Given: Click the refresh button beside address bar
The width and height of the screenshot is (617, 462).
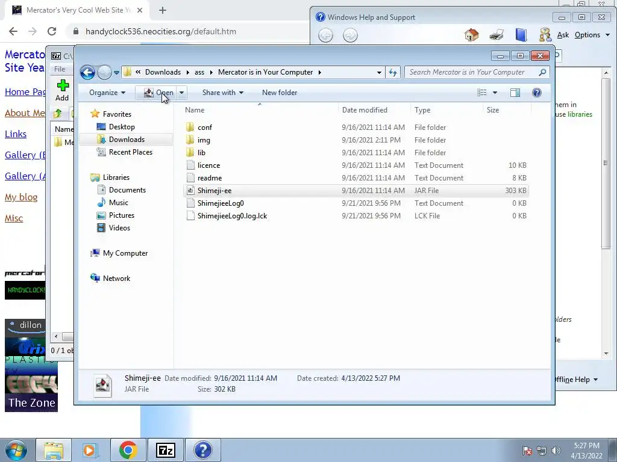Looking at the screenshot, I should (393, 72).
